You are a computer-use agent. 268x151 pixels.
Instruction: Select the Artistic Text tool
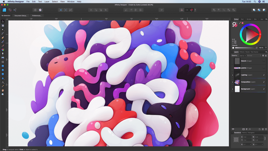(3, 82)
